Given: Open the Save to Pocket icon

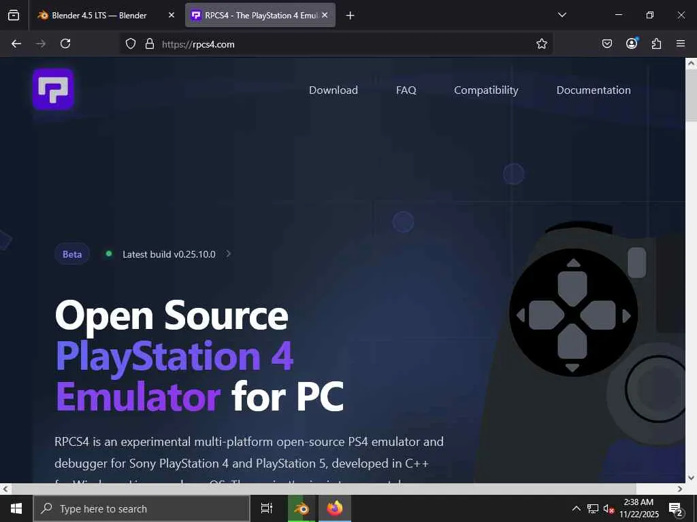Looking at the screenshot, I should pyautogui.click(x=606, y=43).
